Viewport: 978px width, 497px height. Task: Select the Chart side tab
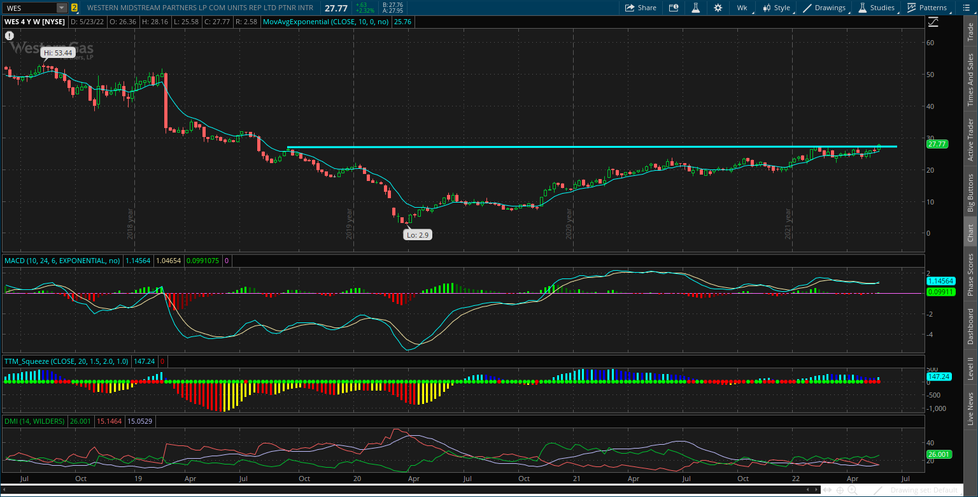click(x=970, y=233)
